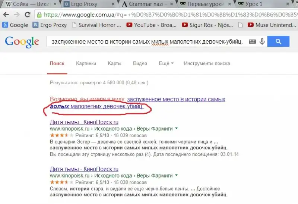Reload the current page

28,15
